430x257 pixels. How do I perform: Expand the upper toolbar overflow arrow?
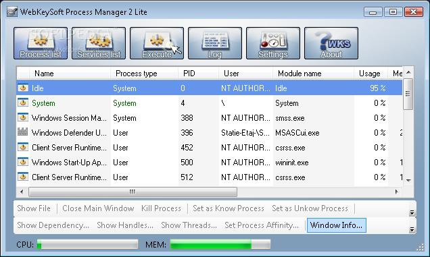(x=412, y=212)
